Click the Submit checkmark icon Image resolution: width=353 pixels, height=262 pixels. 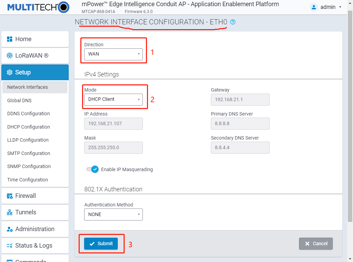tap(92, 244)
